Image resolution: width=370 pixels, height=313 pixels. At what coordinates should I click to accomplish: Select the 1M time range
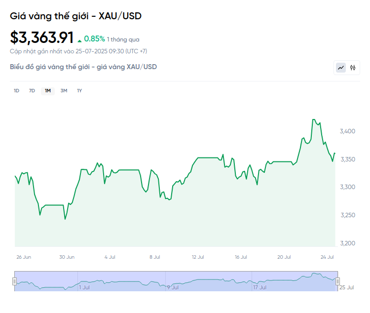click(x=48, y=90)
